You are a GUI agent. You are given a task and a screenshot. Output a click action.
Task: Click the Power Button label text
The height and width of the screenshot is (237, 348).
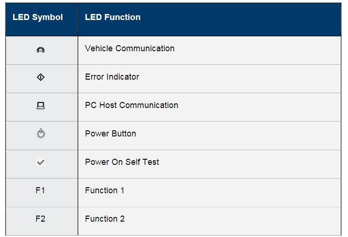(x=110, y=134)
